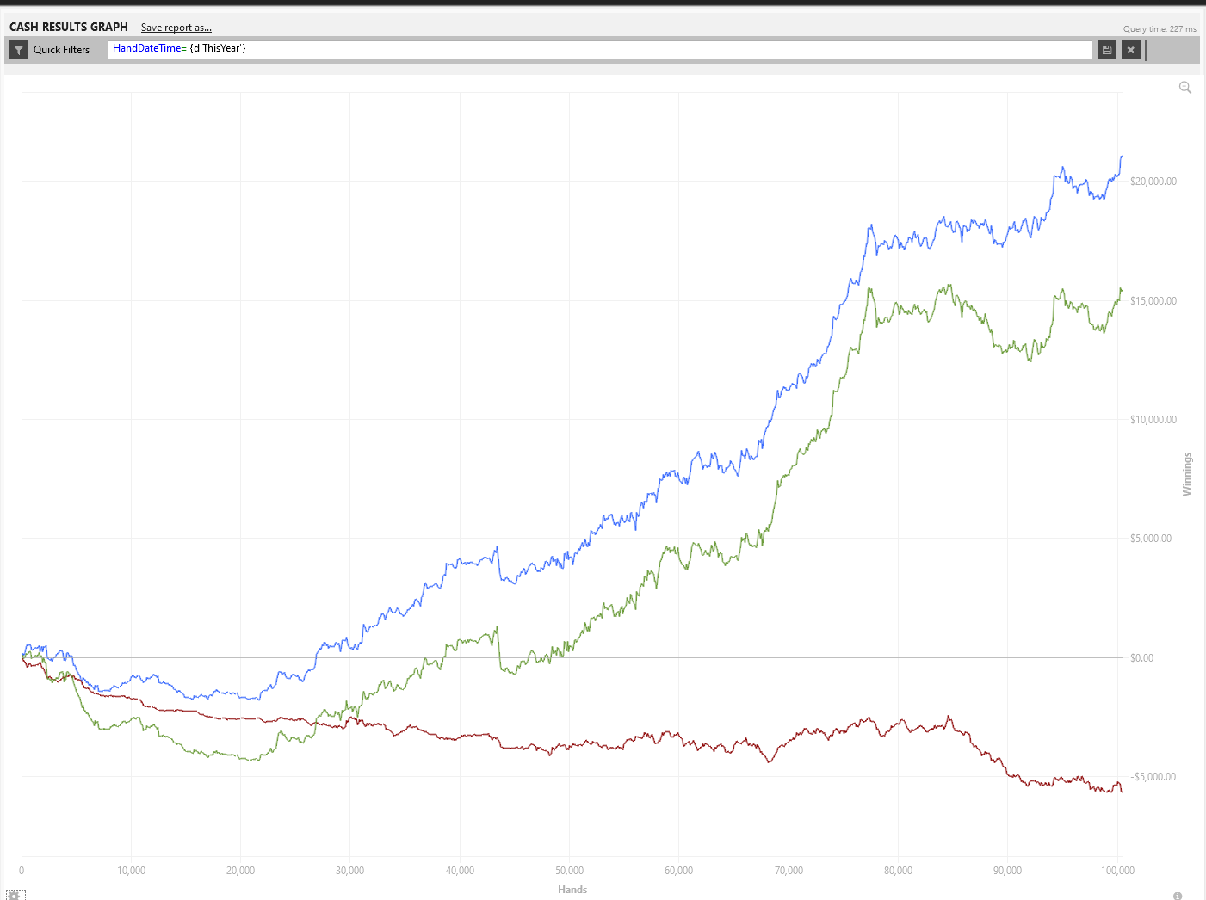This screenshot has height=900, width=1206.
Task: Save the current filter with the disk icon
Action: (1107, 50)
